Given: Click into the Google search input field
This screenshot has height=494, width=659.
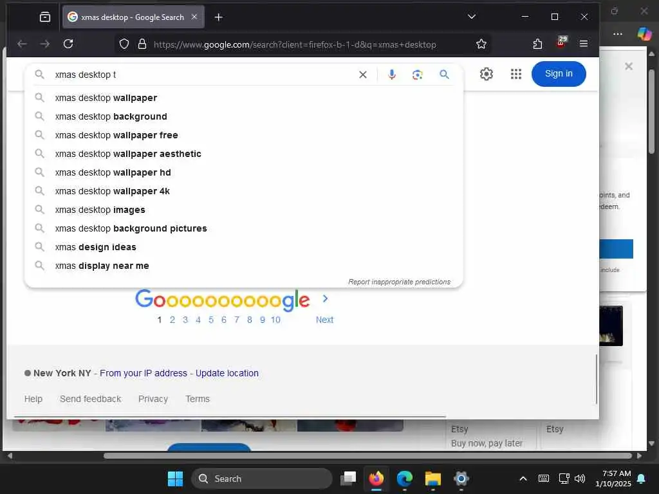Looking at the screenshot, I should [204, 75].
